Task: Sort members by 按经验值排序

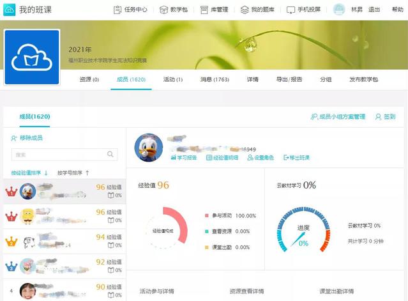Action: [29, 173]
